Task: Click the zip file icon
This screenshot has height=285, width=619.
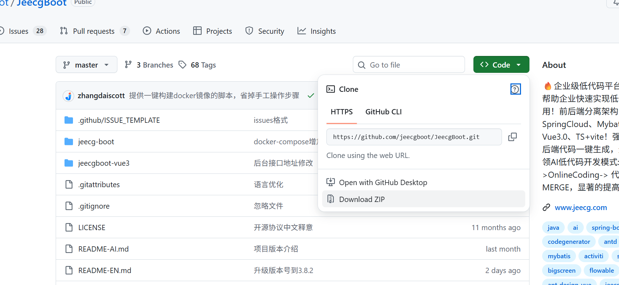Action: 331,199
